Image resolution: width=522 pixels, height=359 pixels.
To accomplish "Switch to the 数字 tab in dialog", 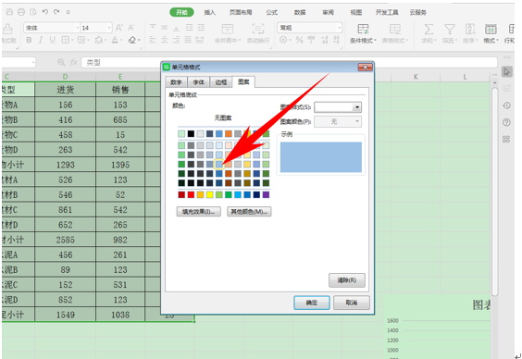I will point(176,82).
